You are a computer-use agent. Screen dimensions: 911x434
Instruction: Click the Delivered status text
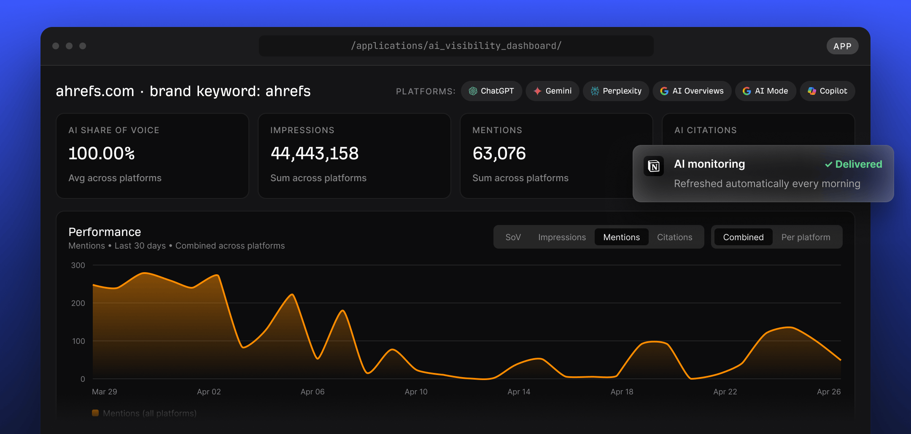[x=859, y=164]
